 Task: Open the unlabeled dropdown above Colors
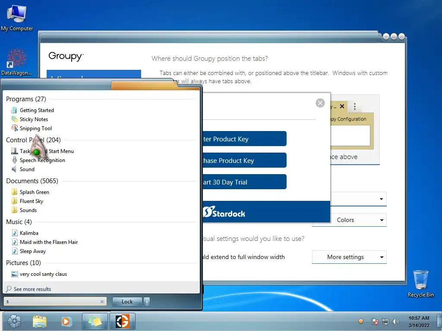pos(358,199)
